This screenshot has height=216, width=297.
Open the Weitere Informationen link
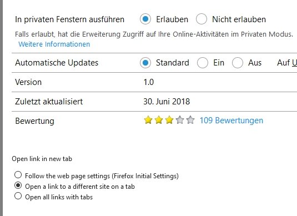tap(54, 44)
